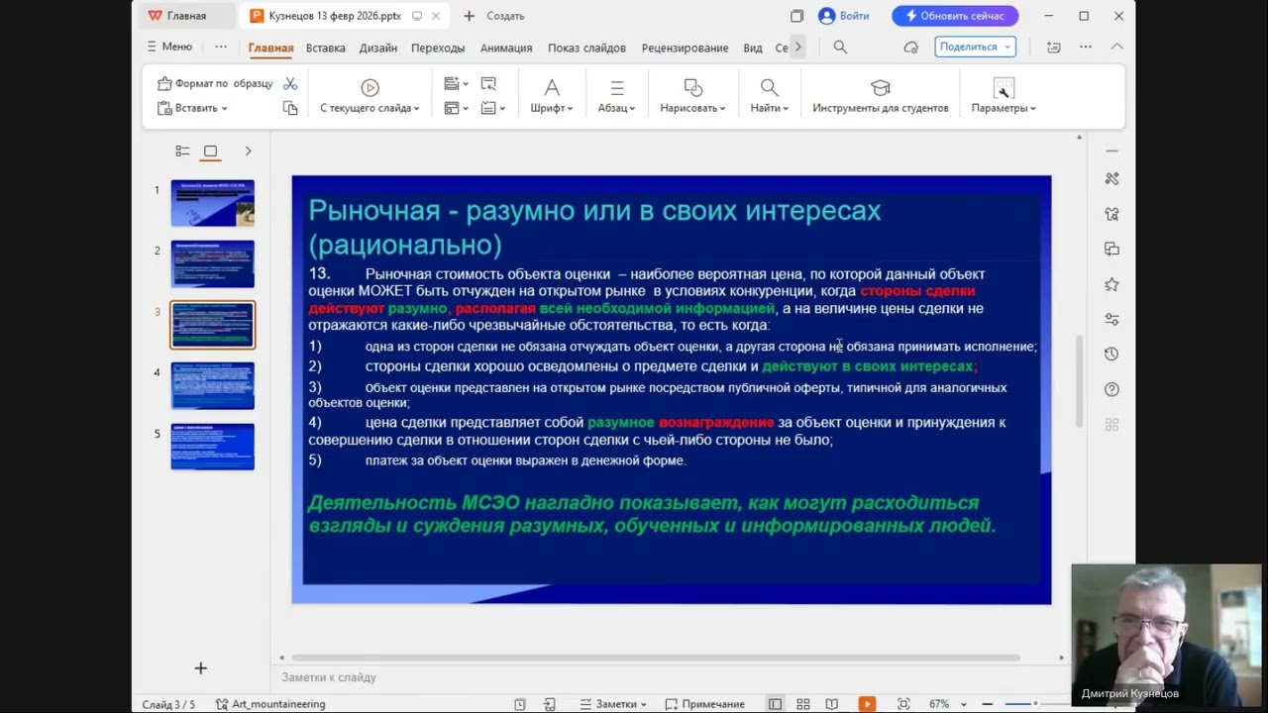The height and width of the screenshot is (713, 1268).
Task: Click the 'Обновить сейчас' button
Action: 955,16
